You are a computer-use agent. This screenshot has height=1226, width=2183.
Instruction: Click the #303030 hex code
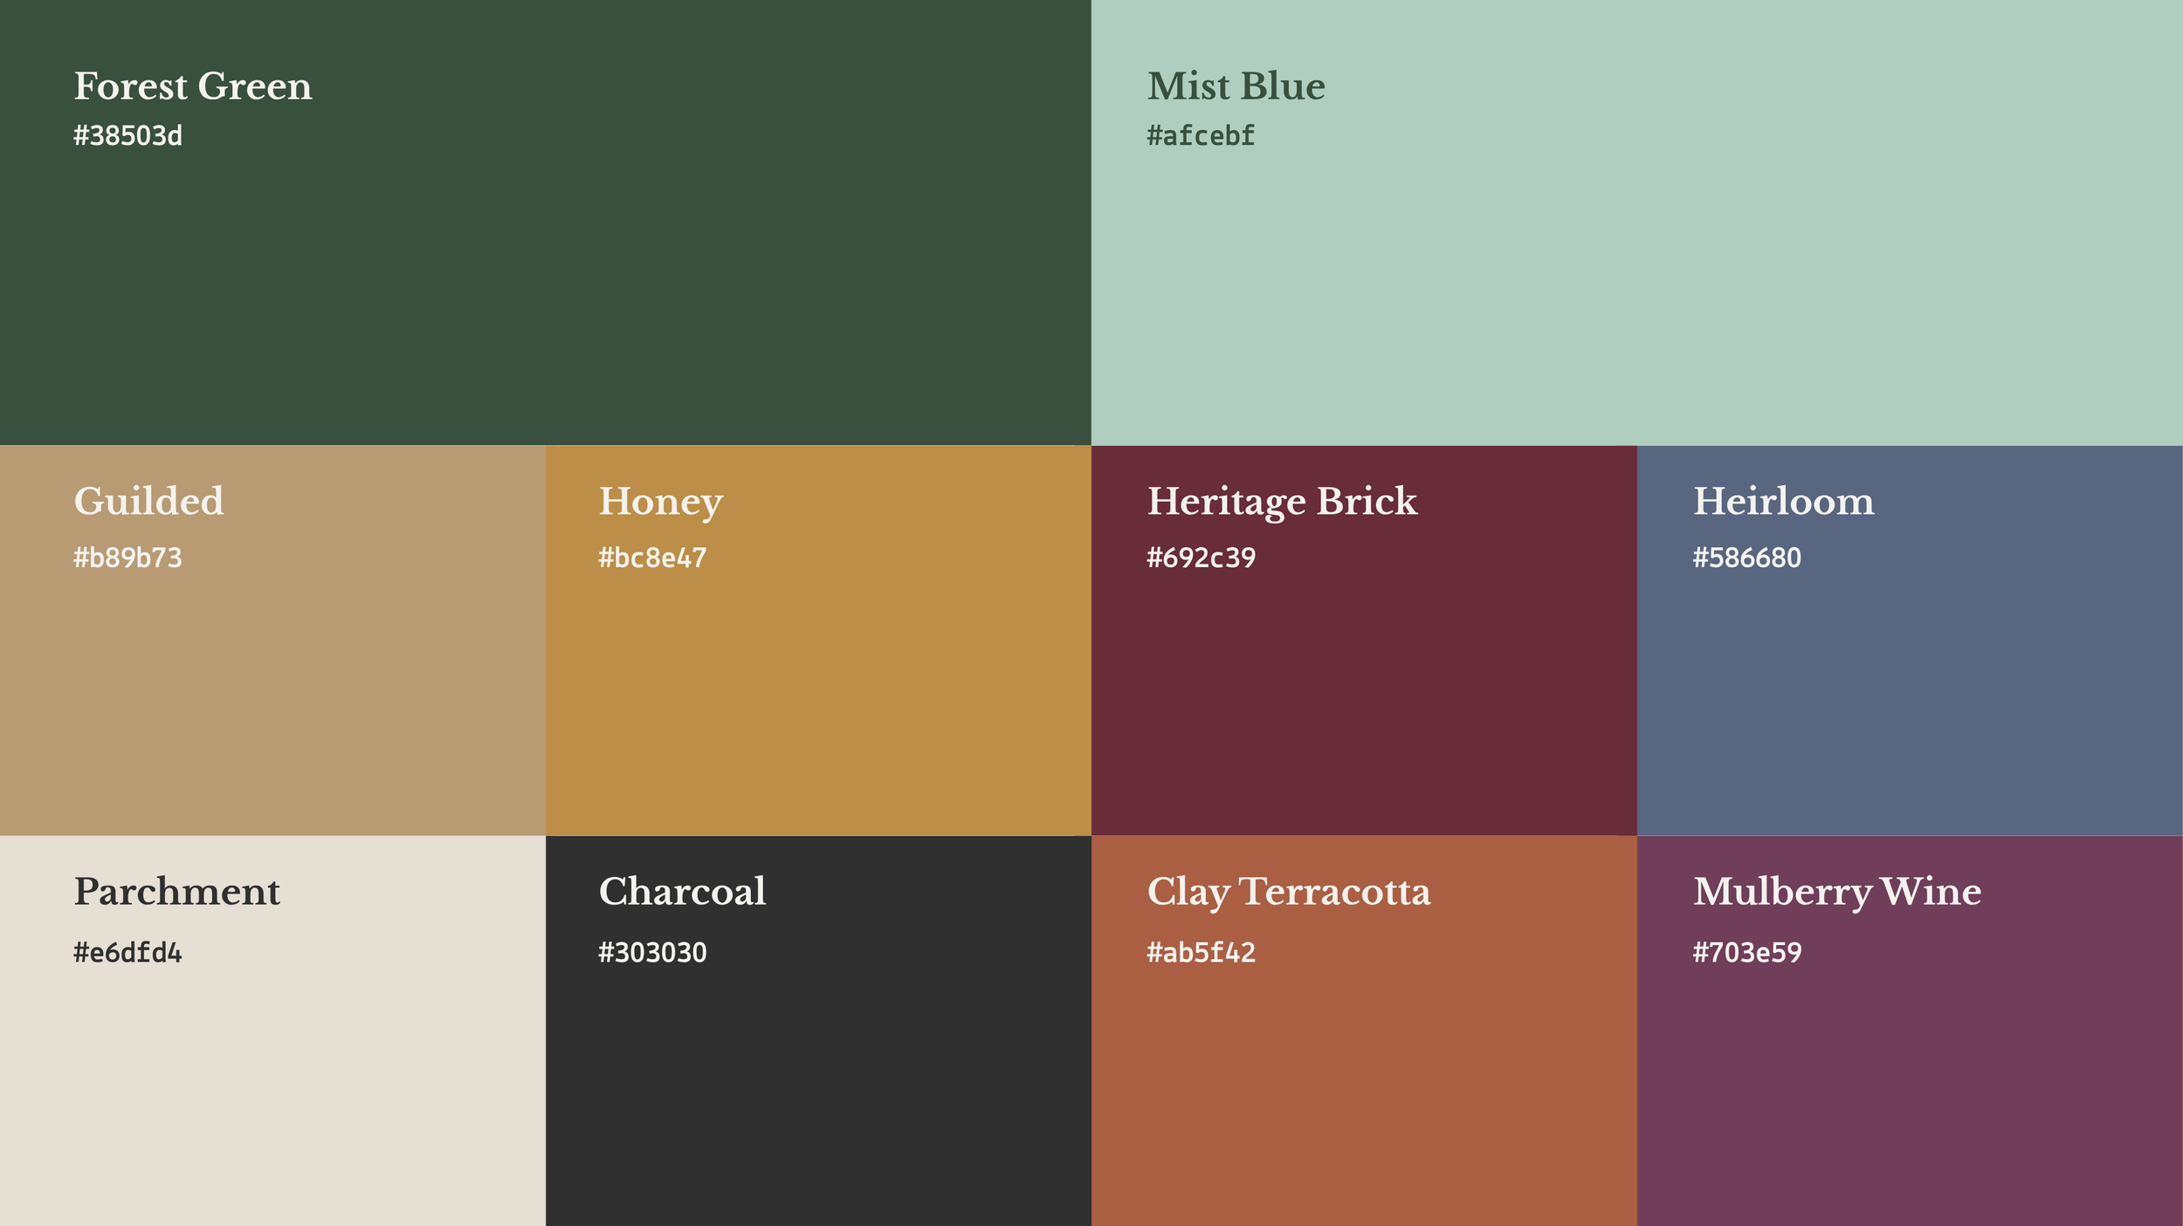click(x=652, y=952)
